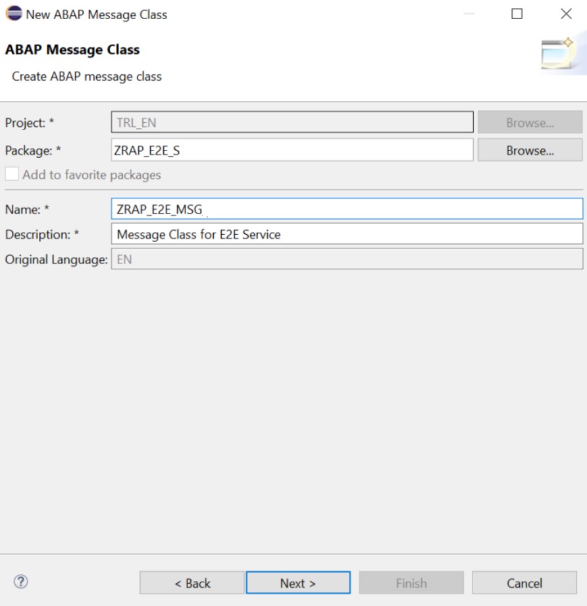The height and width of the screenshot is (606, 587).
Task: Enable Add to favorite packages checkbox
Action: click(12, 175)
